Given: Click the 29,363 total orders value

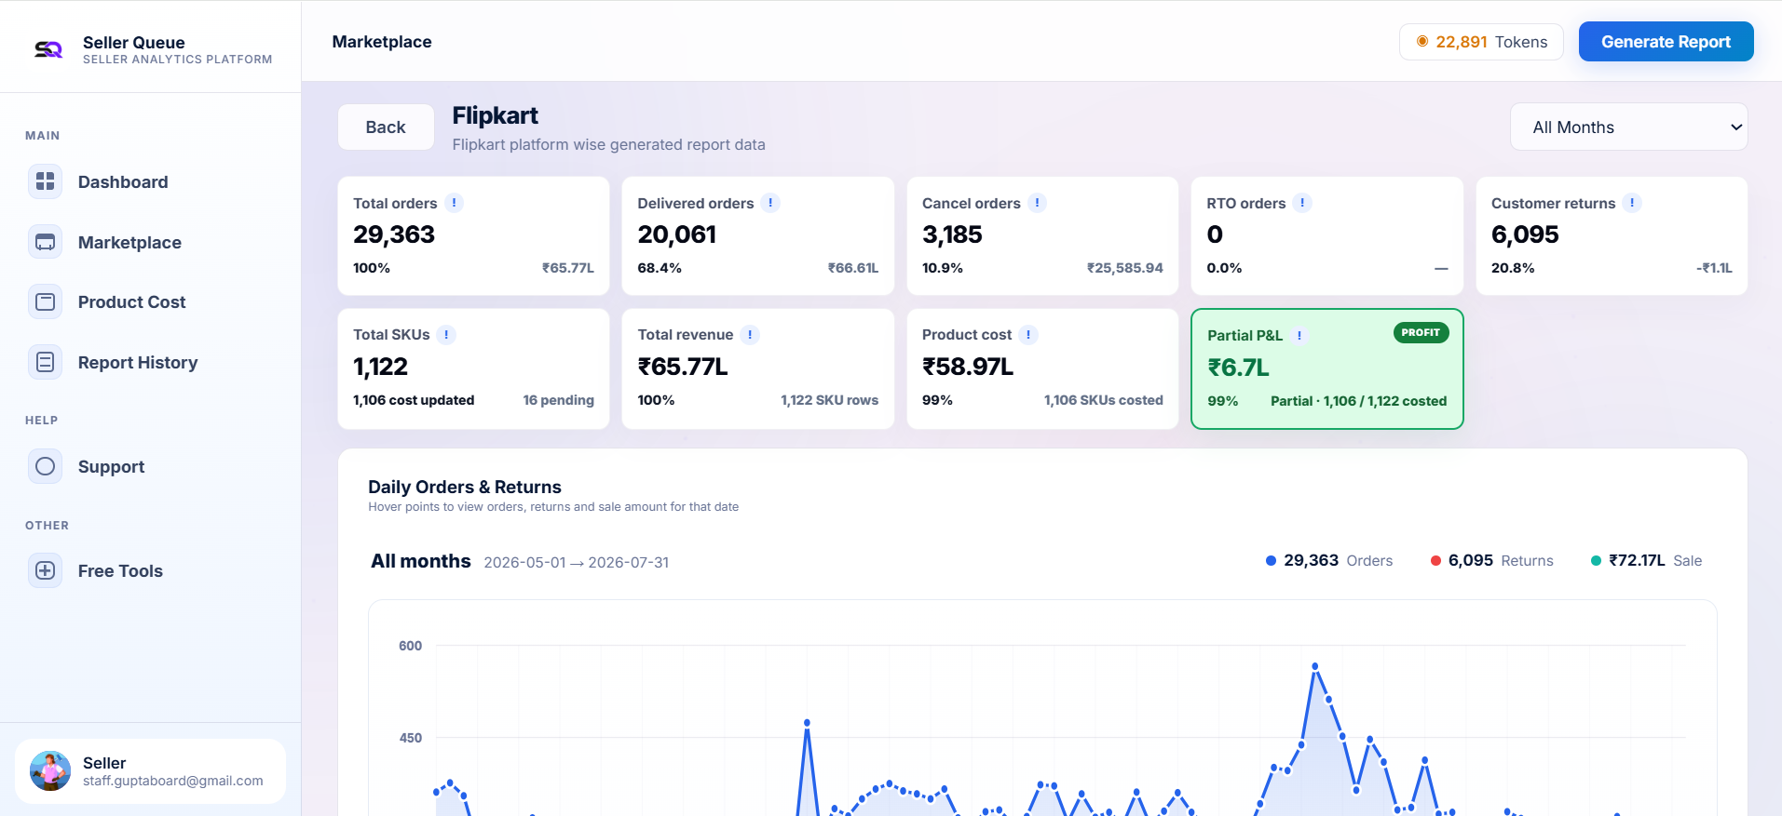Looking at the screenshot, I should point(394,234).
